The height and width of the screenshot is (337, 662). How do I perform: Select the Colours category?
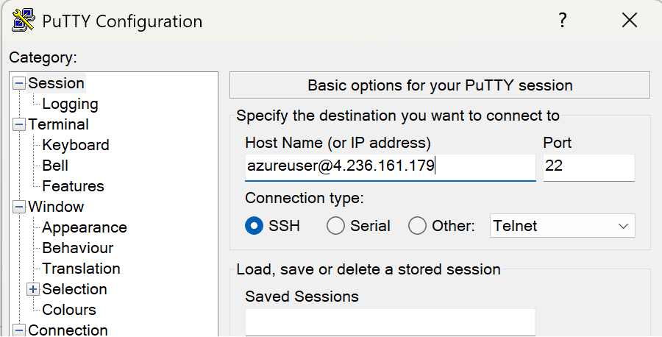[69, 311]
